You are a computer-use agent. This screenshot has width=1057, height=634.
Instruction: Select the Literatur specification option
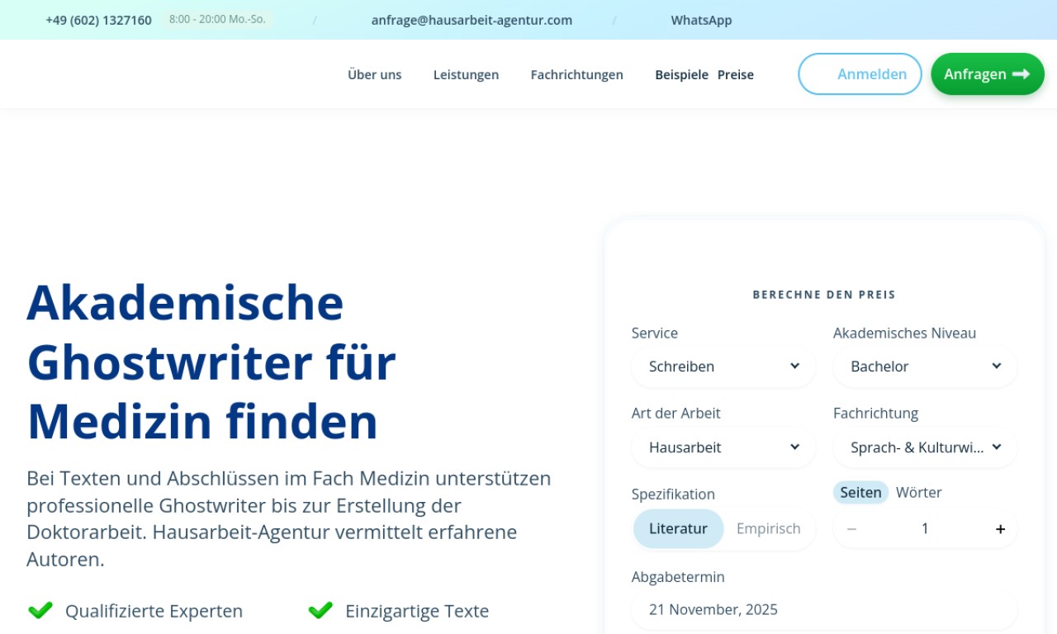[x=678, y=529]
